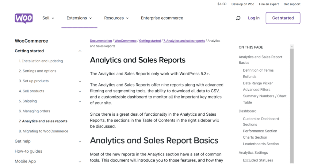Click the Log in link

[254, 18]
